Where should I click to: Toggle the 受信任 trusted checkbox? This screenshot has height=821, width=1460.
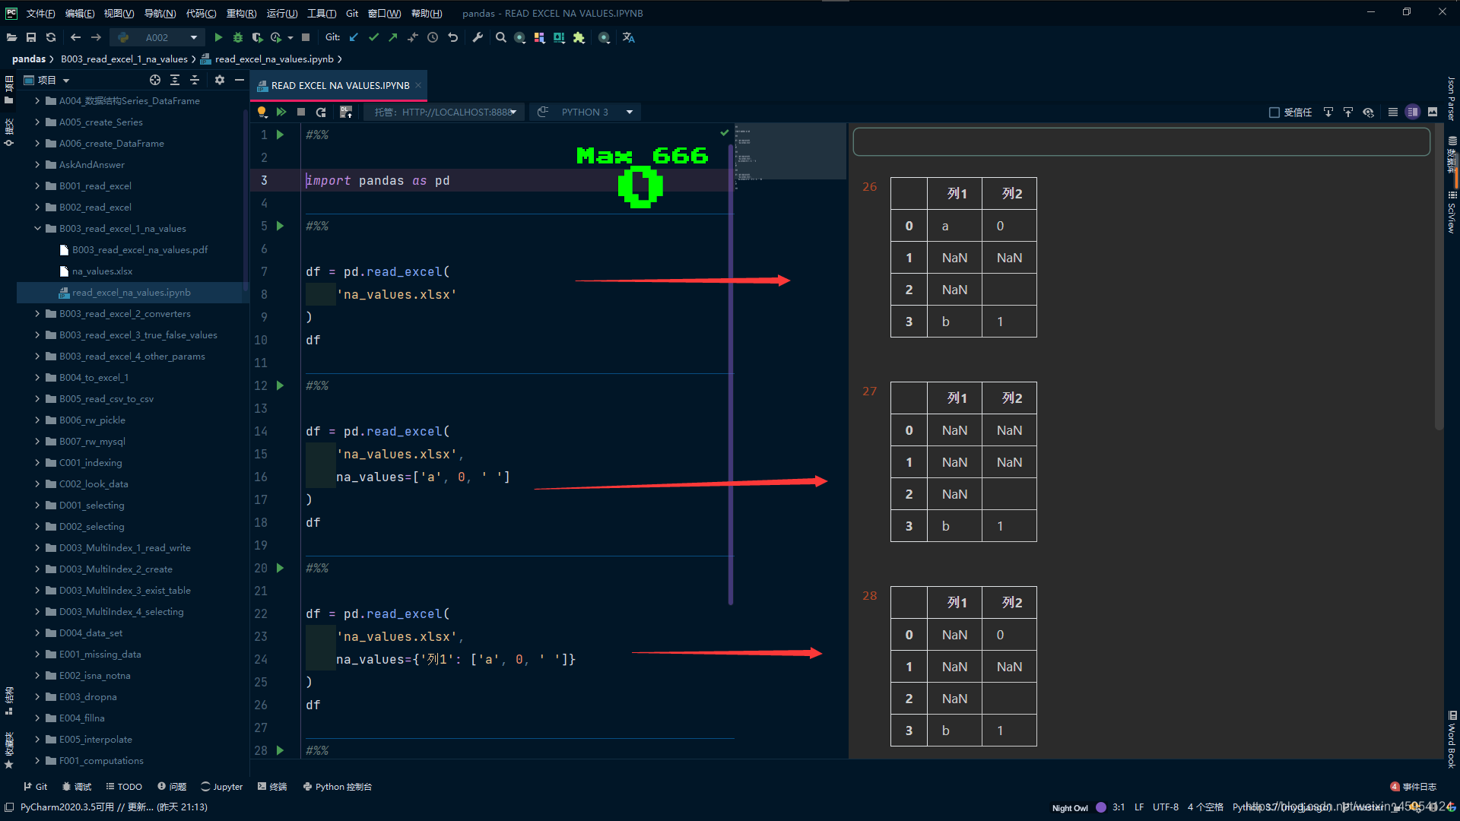coord(1274,113)
